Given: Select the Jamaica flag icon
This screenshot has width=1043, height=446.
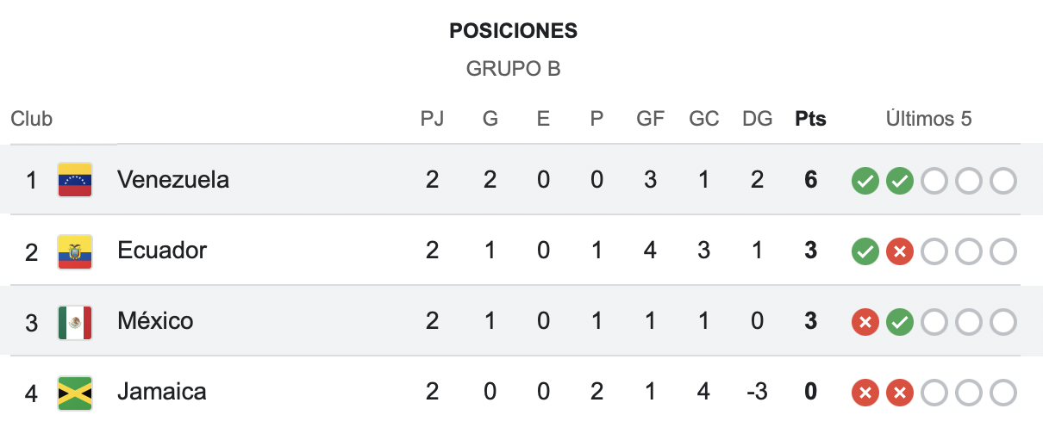Looking at the screenshot, I should coord(75,393).
